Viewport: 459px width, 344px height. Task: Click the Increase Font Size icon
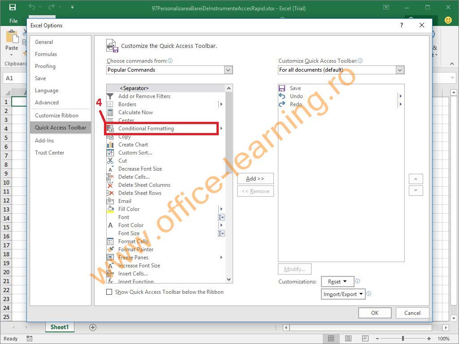pos(110,266)
